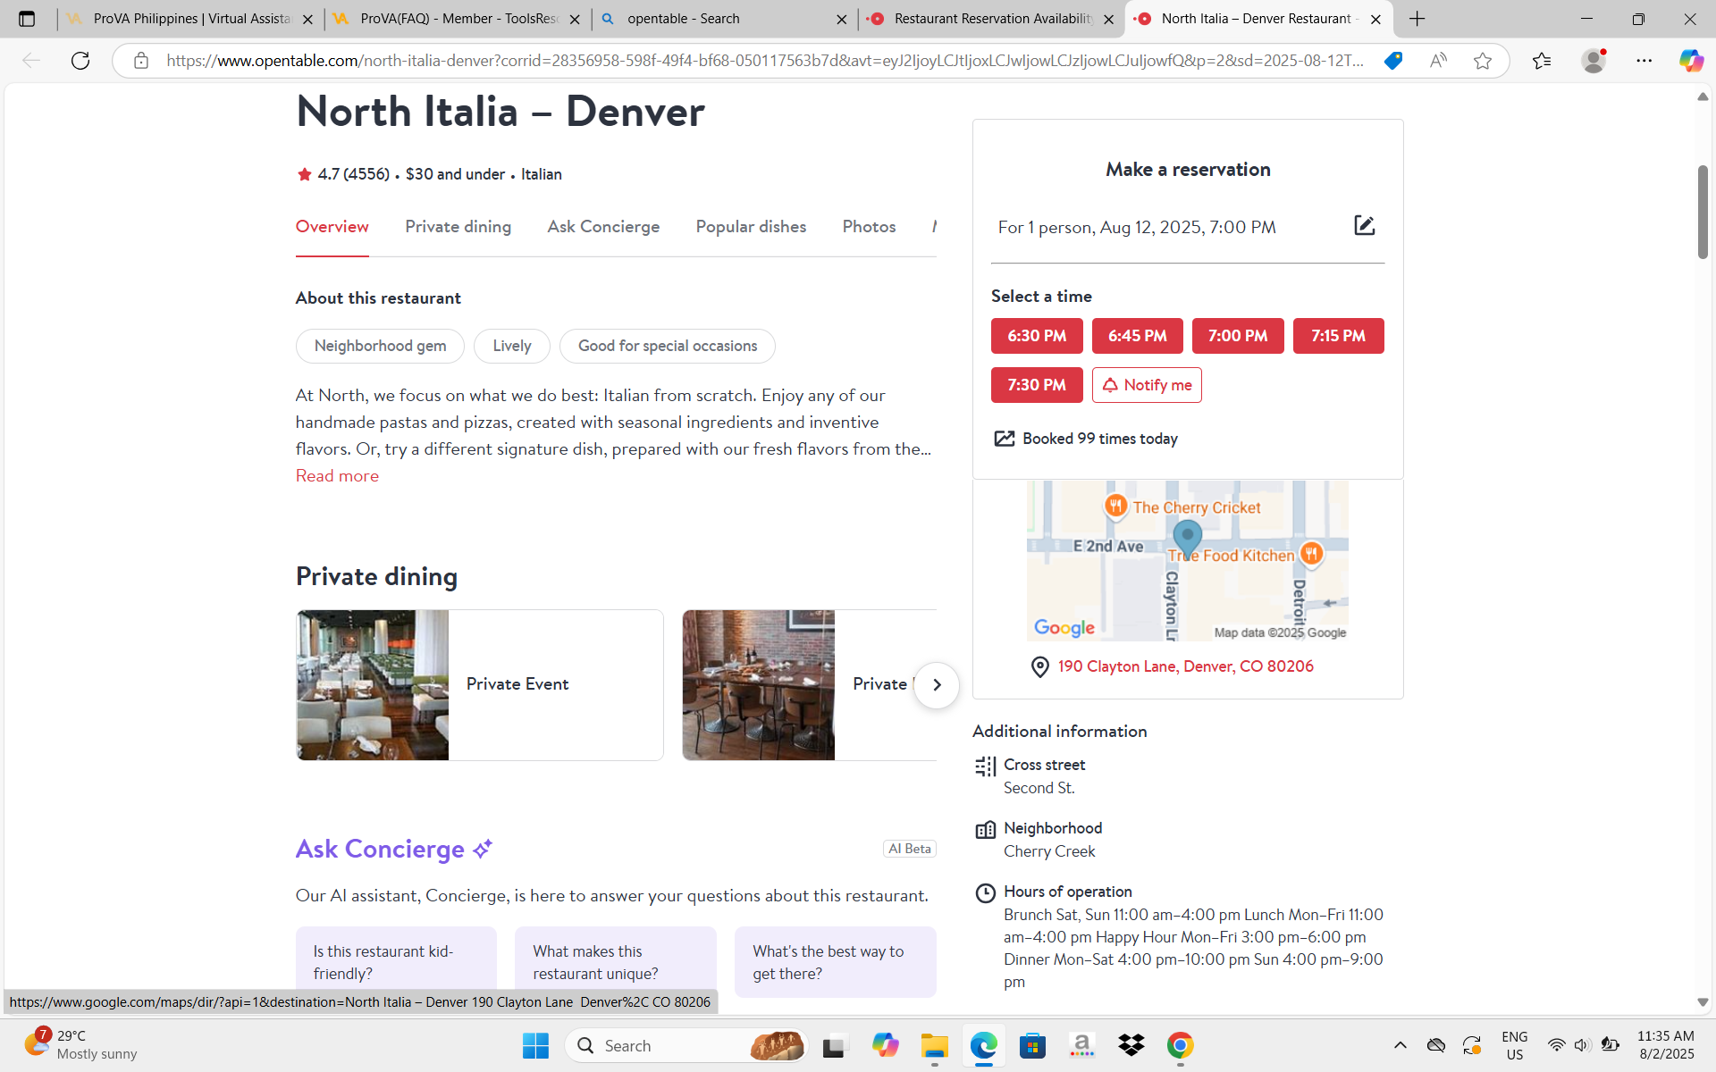The width and height of the screenshot is (1716, 1072).
Task: Switch to ProVA Philippines Virtual Assistant tab
Action: tap(191, 19)
